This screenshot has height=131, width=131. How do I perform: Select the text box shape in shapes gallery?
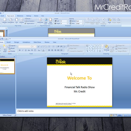coord(87,46)
